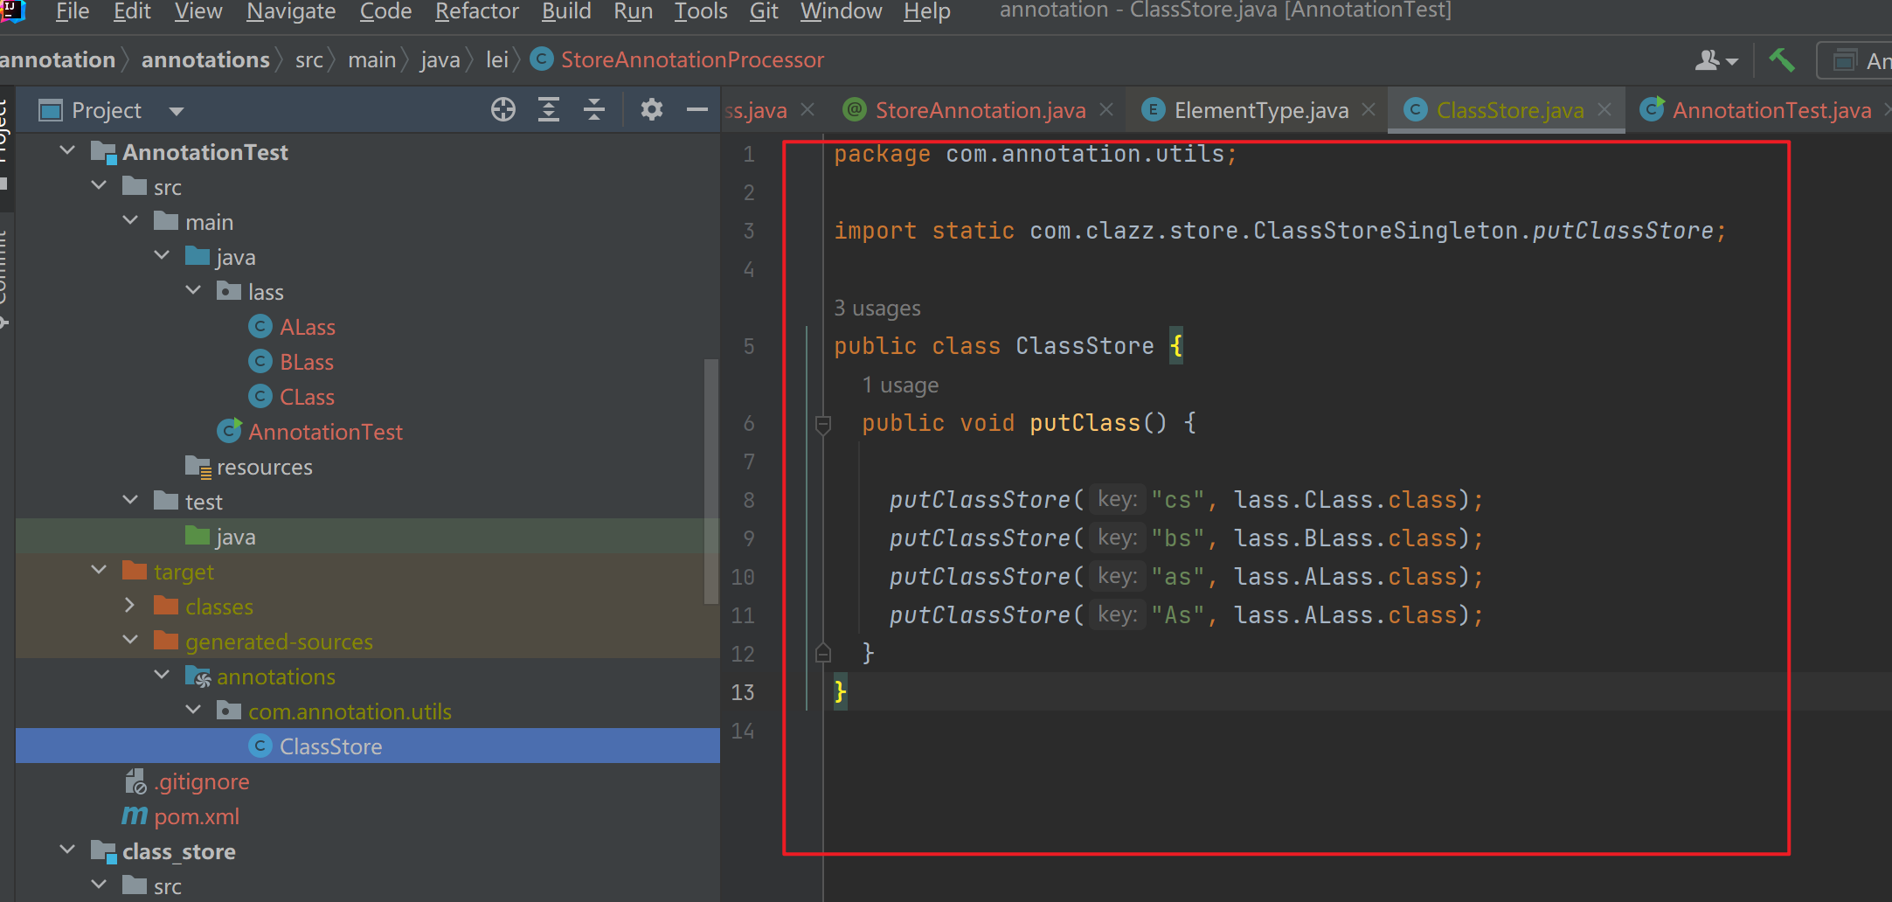Open Project panel settings gear
Image resolution: width=1892 pixels, height=902 pixels.
pyautogui.click(x=652, y=109)
